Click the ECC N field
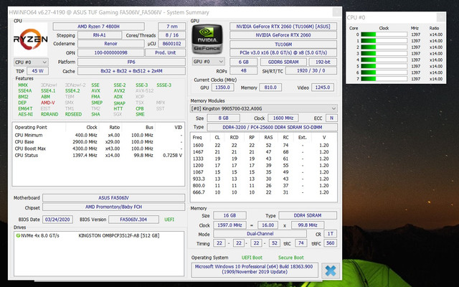Viewport: 459px width, 287px height. point(331,118)
